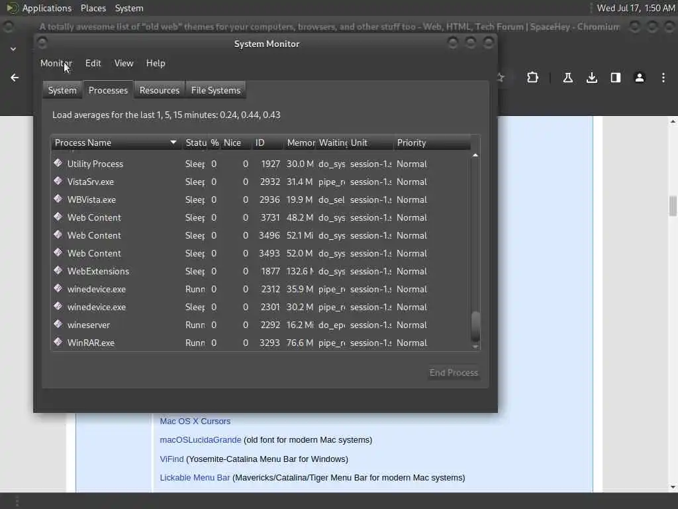Click process list scrollbar down arrow
The height and width of the screenshot is (509, 678).
(475, 347)
